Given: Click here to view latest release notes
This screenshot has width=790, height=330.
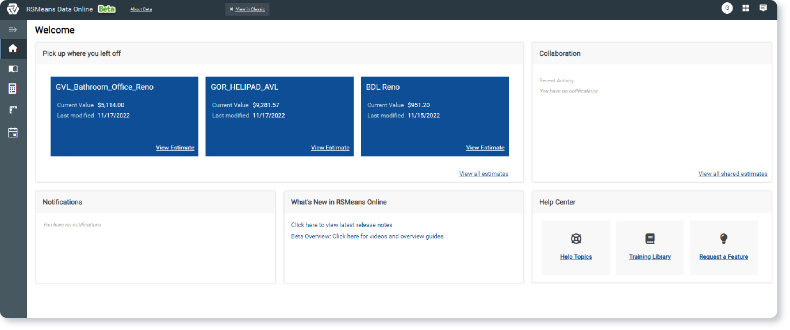Looking at the screenshot, I should point(342,225).
